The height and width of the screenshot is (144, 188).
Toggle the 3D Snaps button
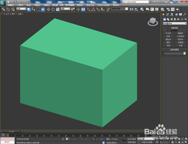click(89, 9)
